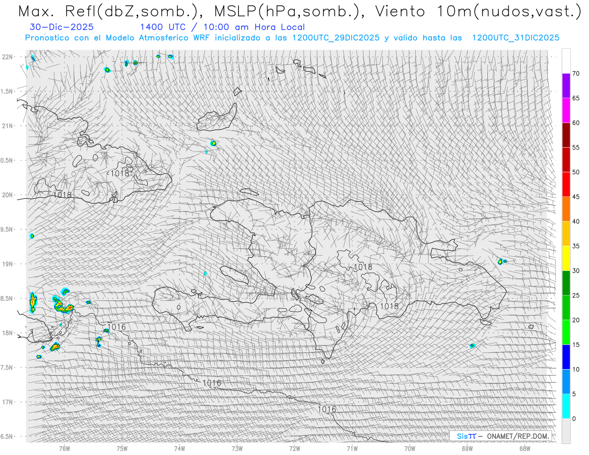Click the '0' value on the color scale
Image resolution: width=589 pixels, height=455 pixels.
pyautogui.click(x=574, y=419)
